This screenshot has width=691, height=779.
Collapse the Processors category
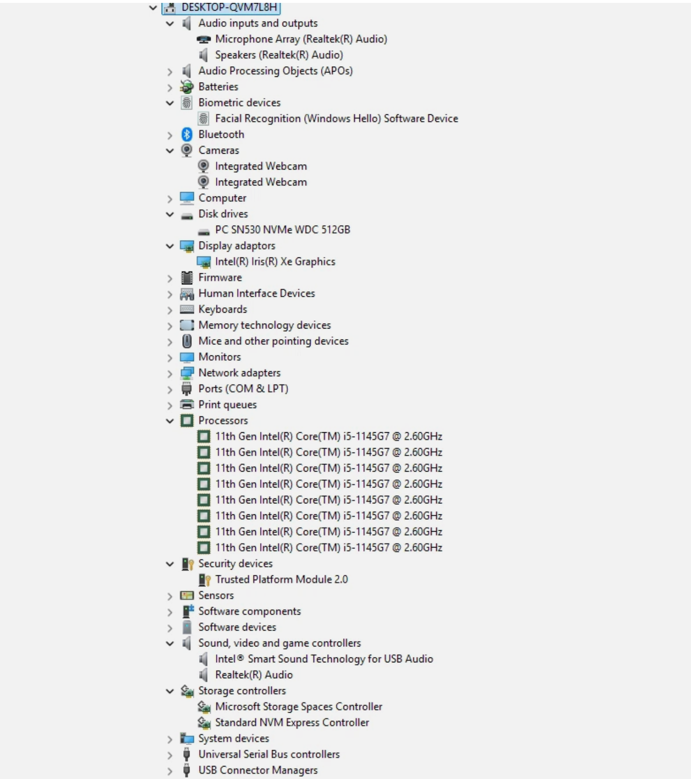click(x=170, y=421)
